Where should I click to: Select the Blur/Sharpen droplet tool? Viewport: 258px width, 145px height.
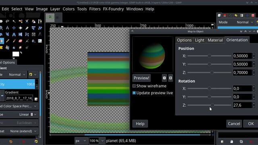[x=14, y=48]
